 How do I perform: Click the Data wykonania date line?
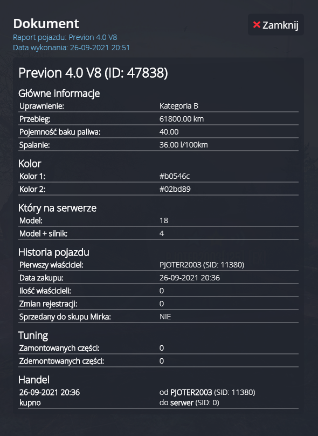click(x=71, y=48)
